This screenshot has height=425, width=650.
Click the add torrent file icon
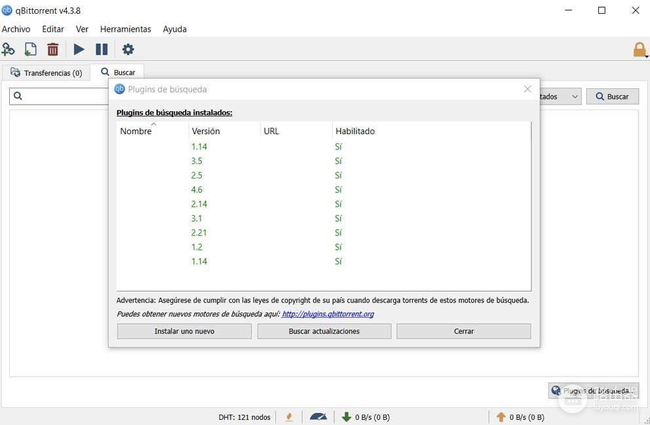point(30,49)
